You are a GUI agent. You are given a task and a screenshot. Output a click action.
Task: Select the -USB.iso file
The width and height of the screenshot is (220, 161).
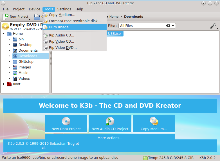point(115,34)
